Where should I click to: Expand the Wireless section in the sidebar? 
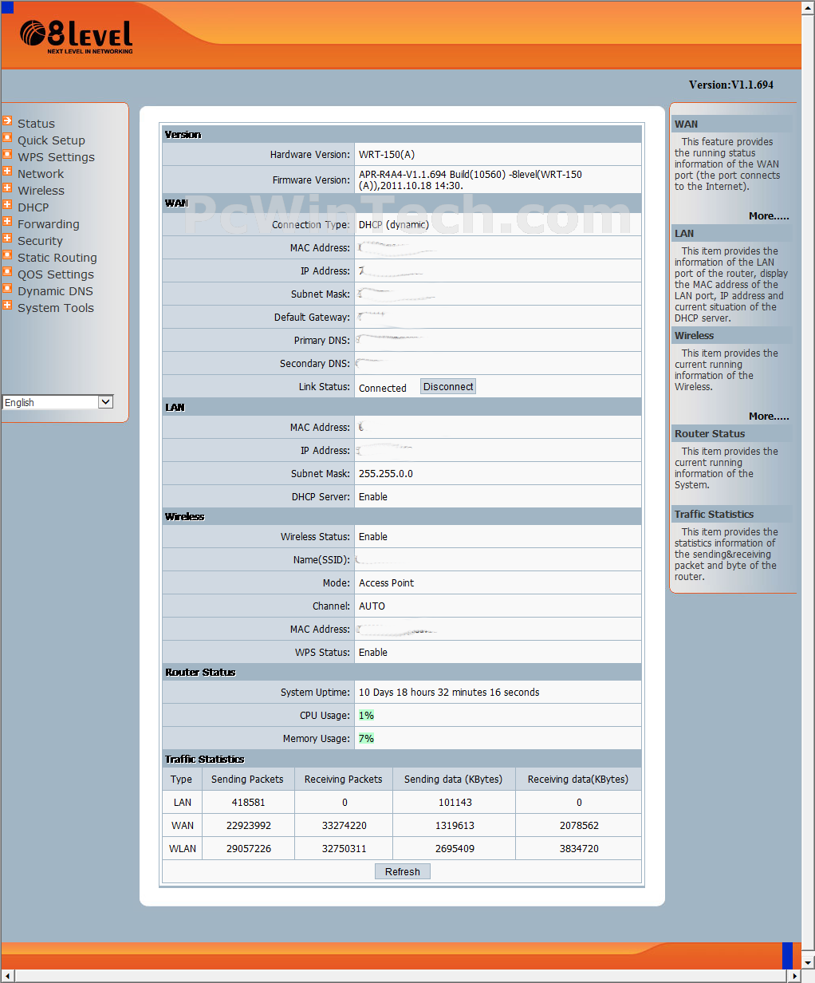click(x=7, y=188)
